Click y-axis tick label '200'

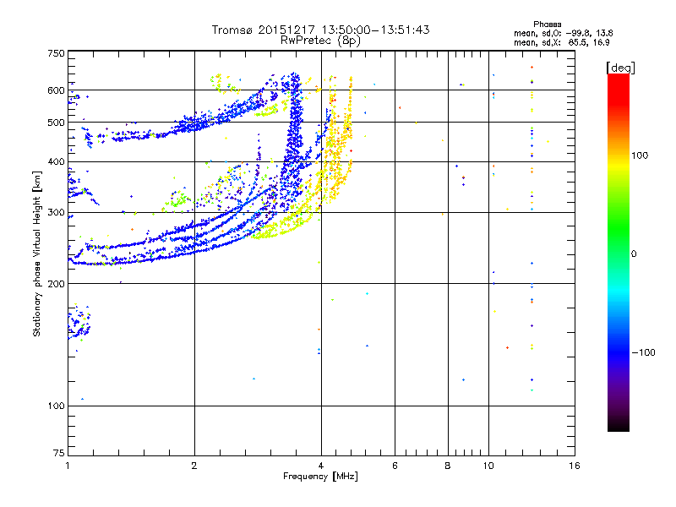point(57,284)
